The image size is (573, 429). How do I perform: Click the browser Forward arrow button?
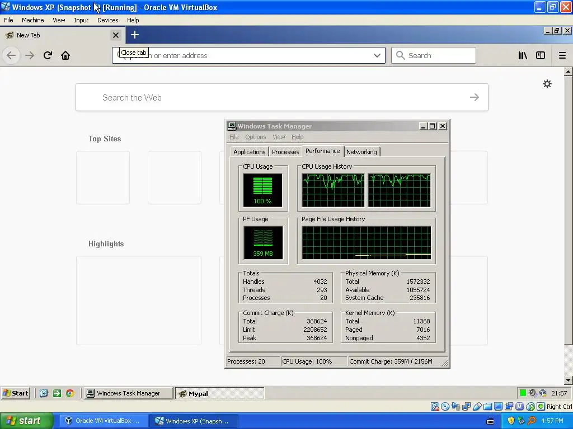tap(30, 55)
